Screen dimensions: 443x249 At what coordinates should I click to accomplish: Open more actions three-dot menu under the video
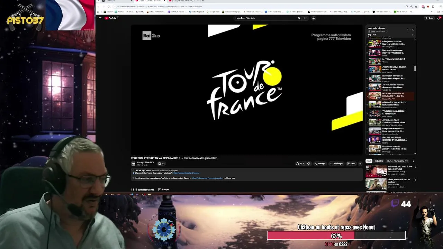pyautogui.click(x=360, y=164)
